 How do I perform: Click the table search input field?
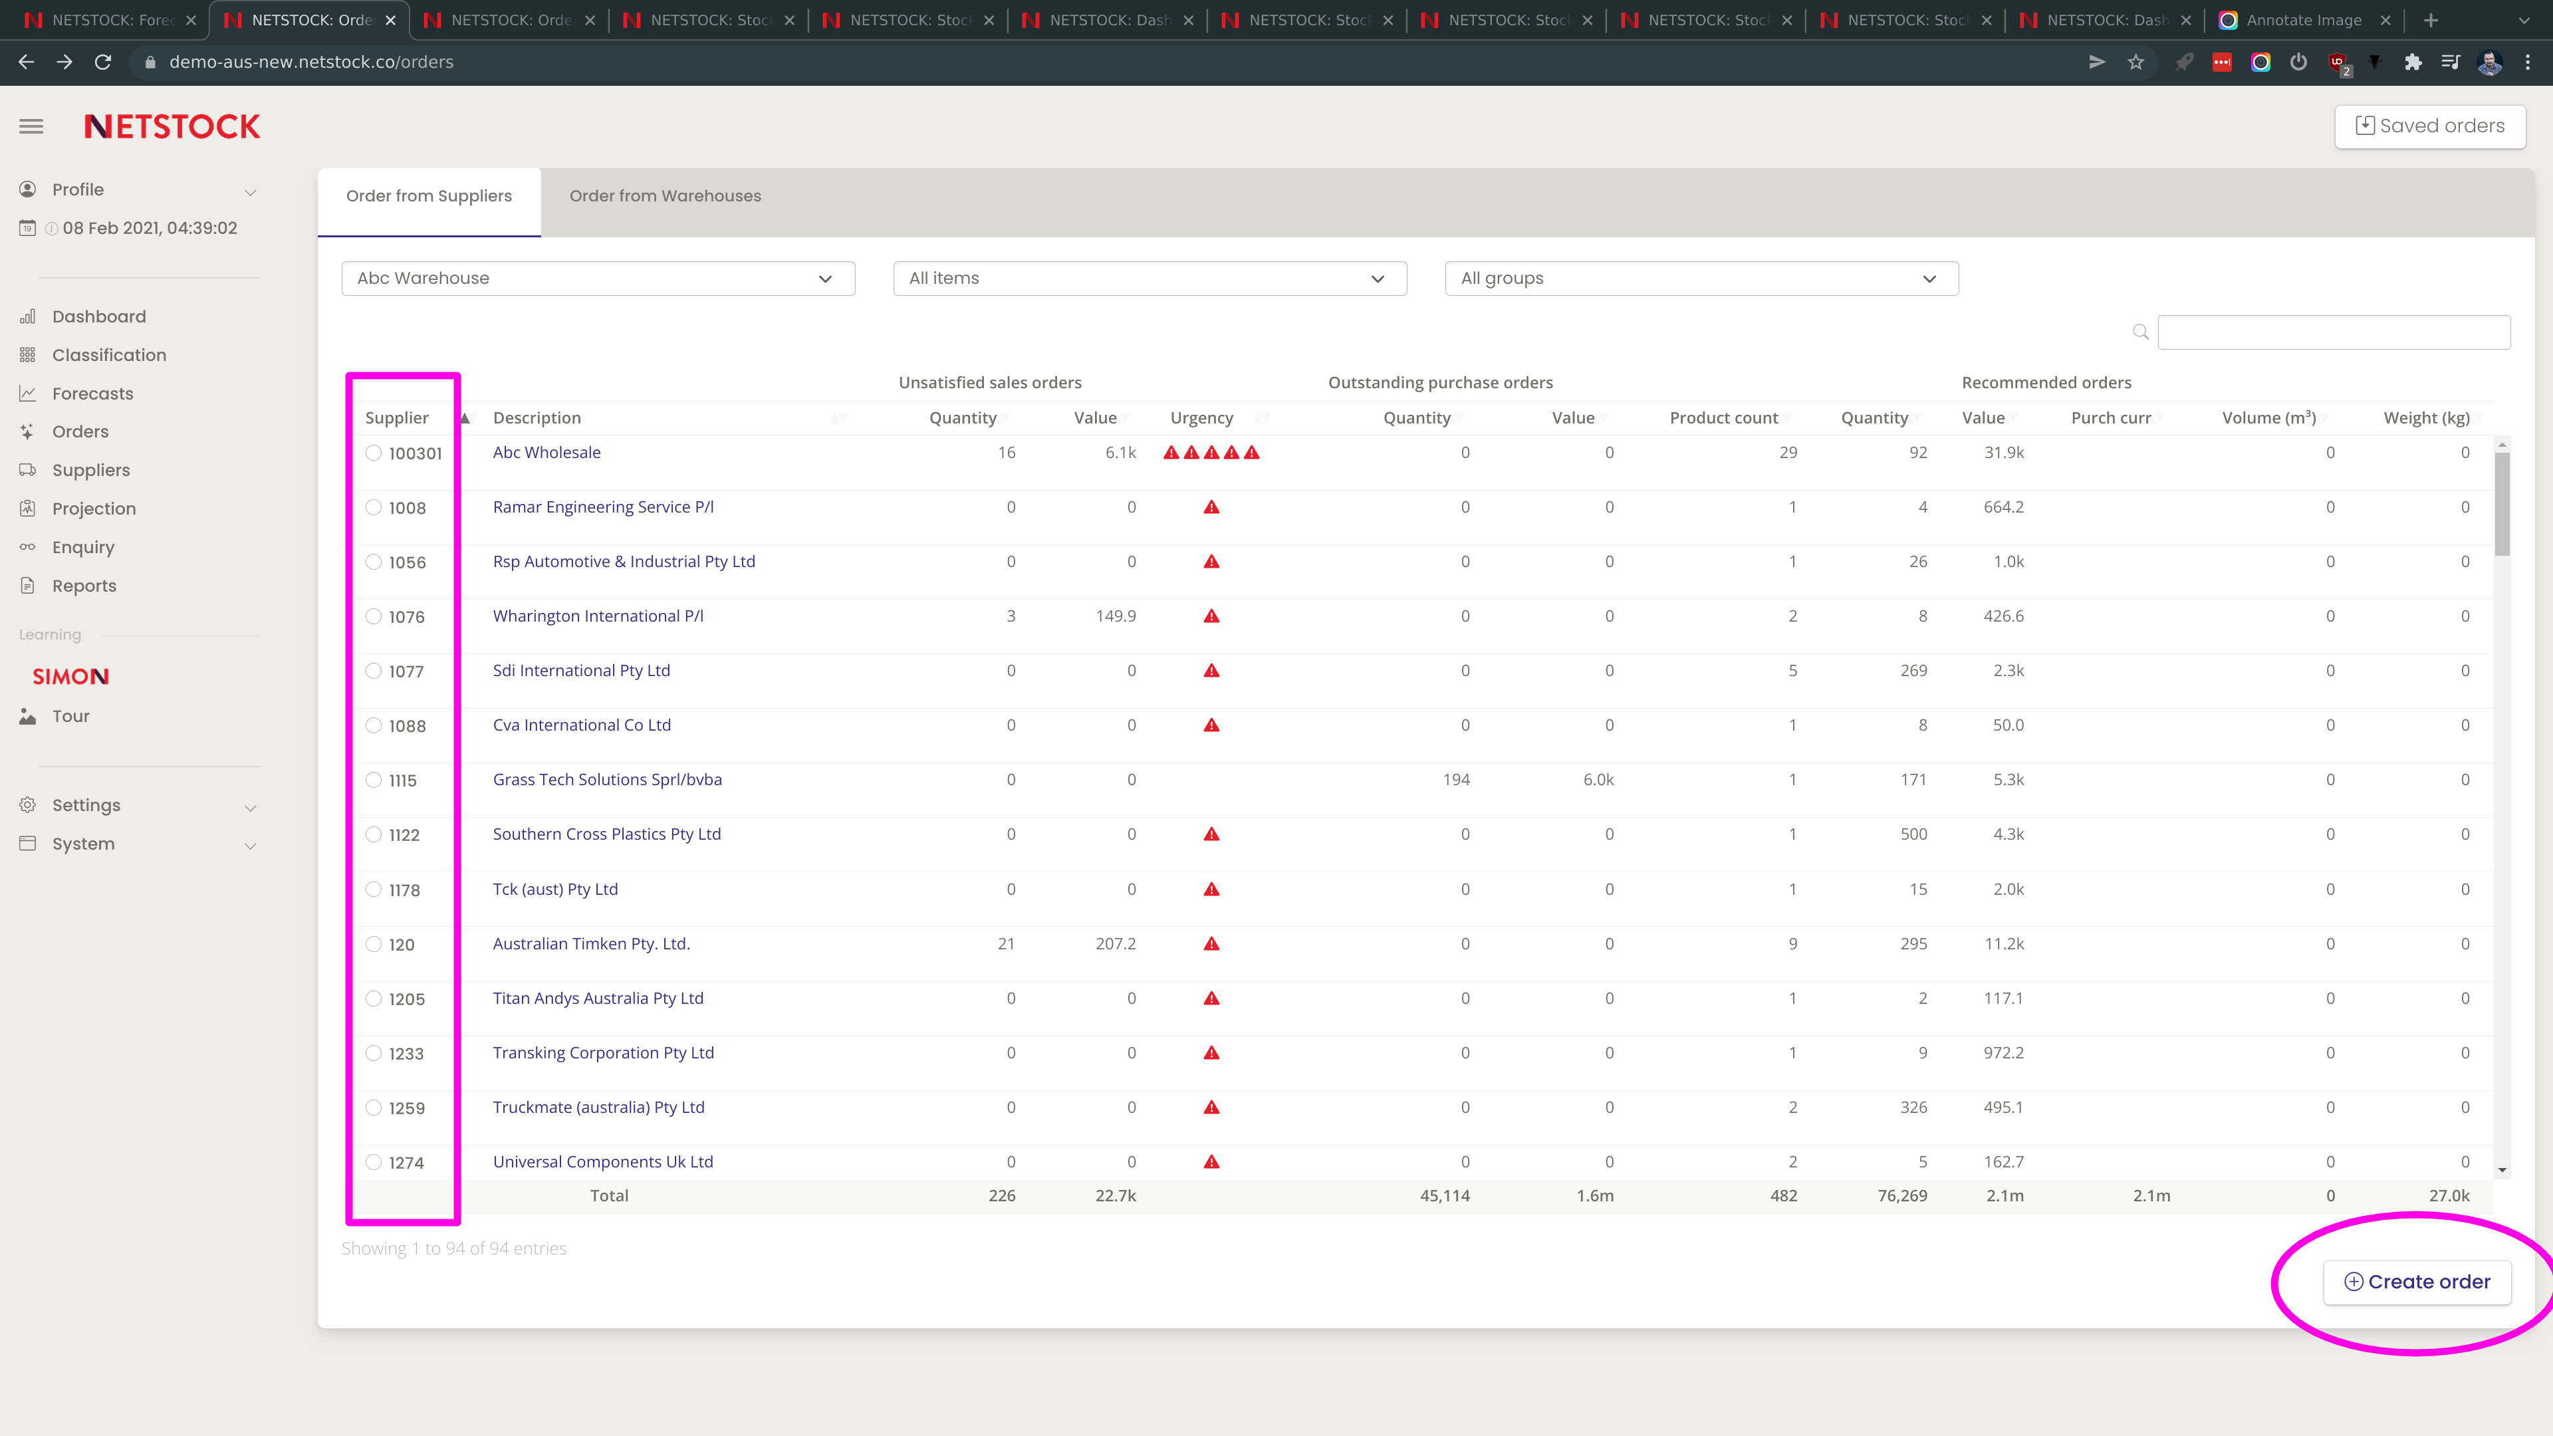click(2333, 332)
